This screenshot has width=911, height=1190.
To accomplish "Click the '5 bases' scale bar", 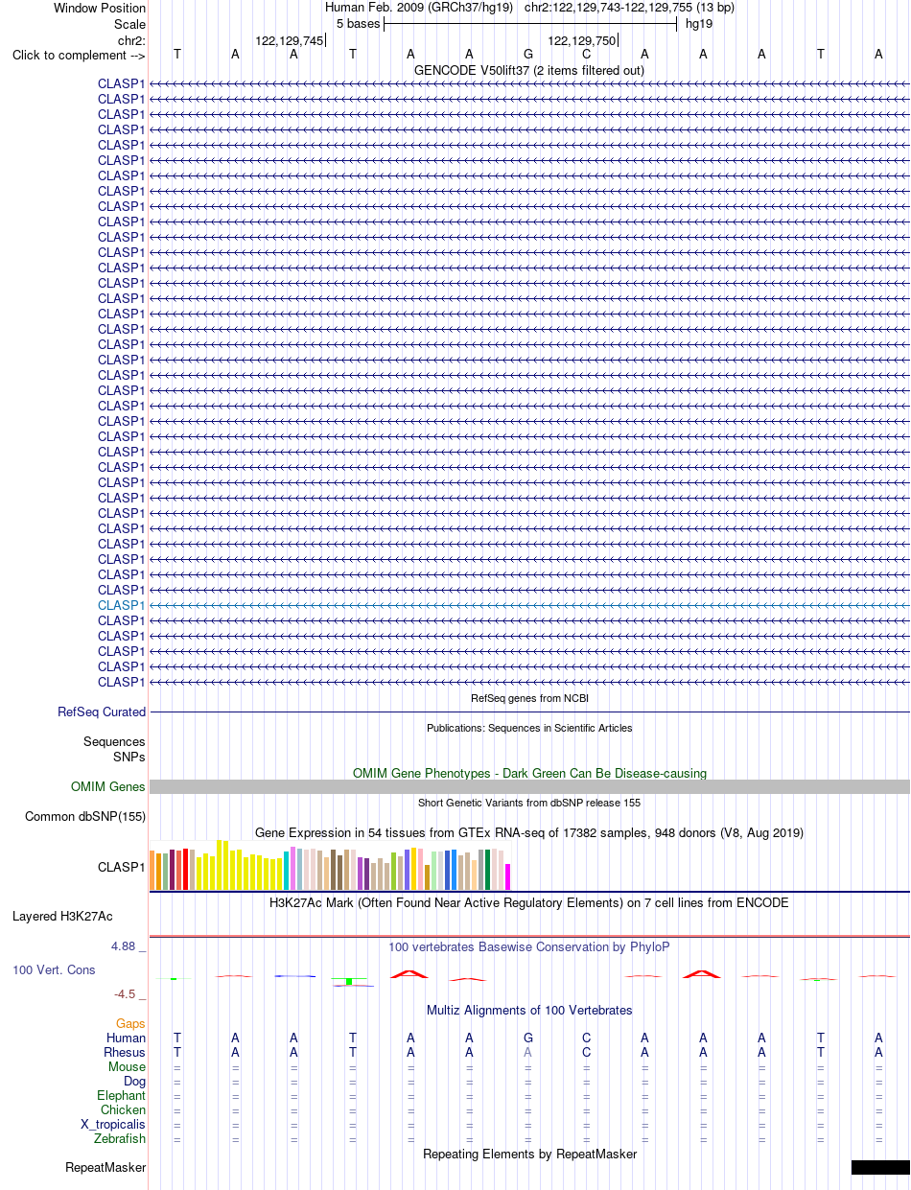I will [x=530, y=24].
